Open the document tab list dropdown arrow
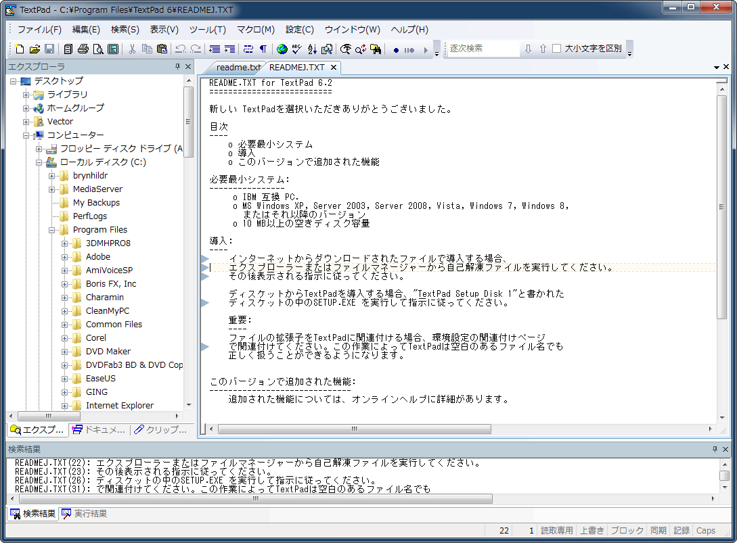 point(717,68)
